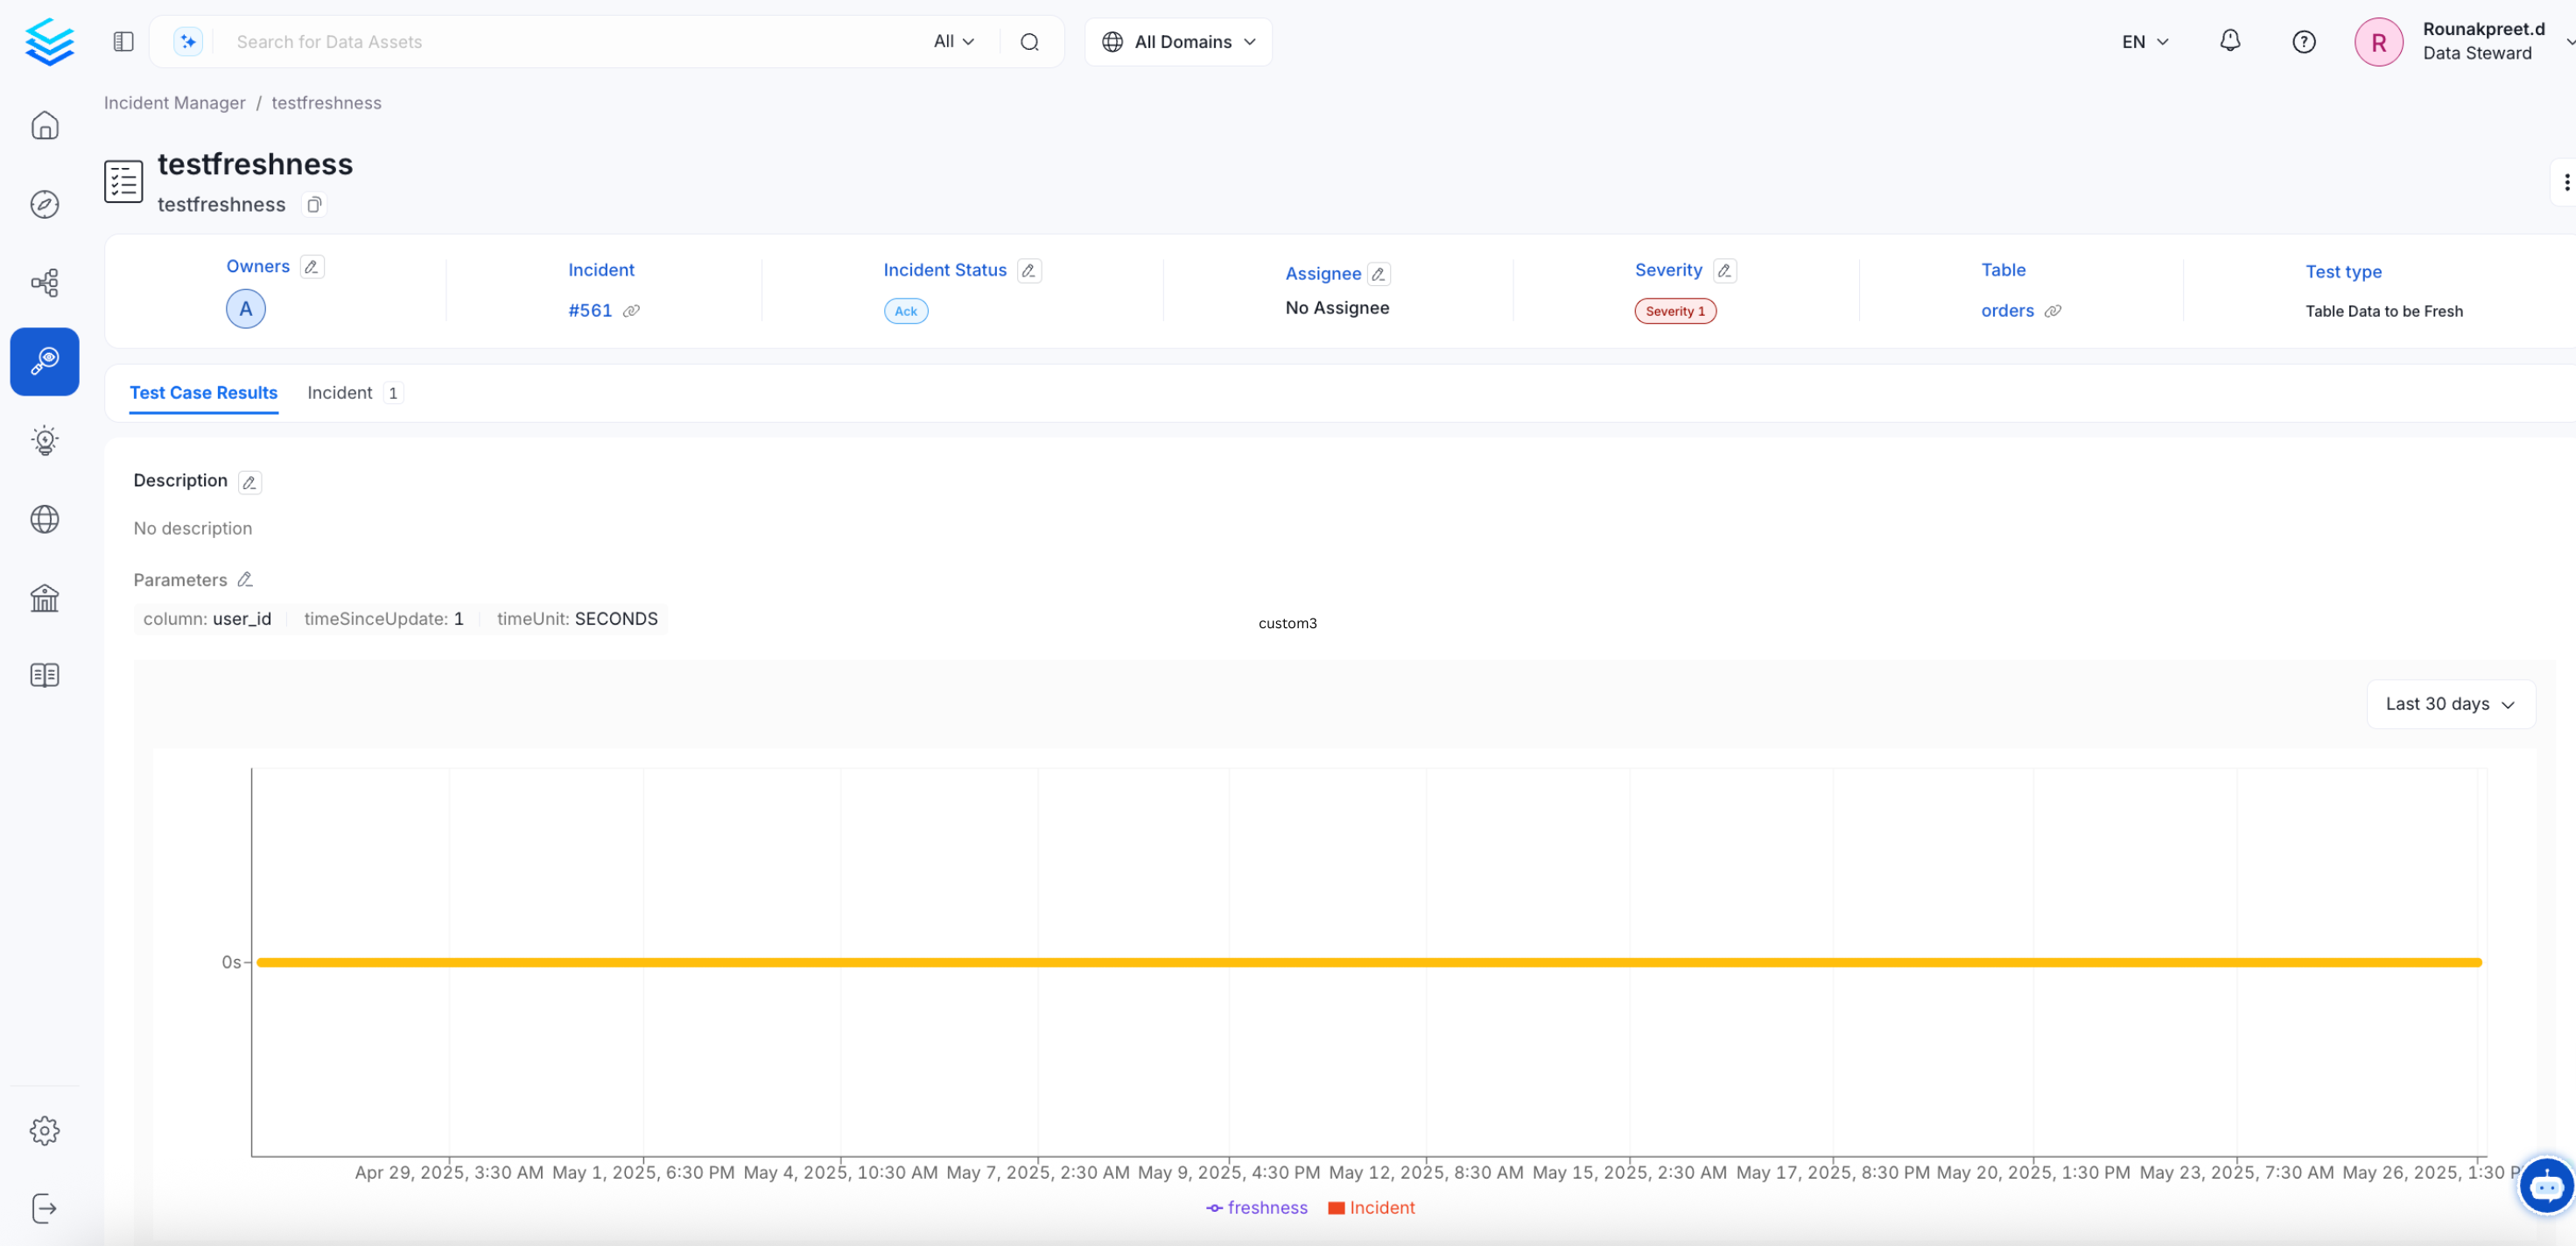This screenshot has width=2576, height=1246.
Task: Switch to the Incident tab
Action: (340, 393)
